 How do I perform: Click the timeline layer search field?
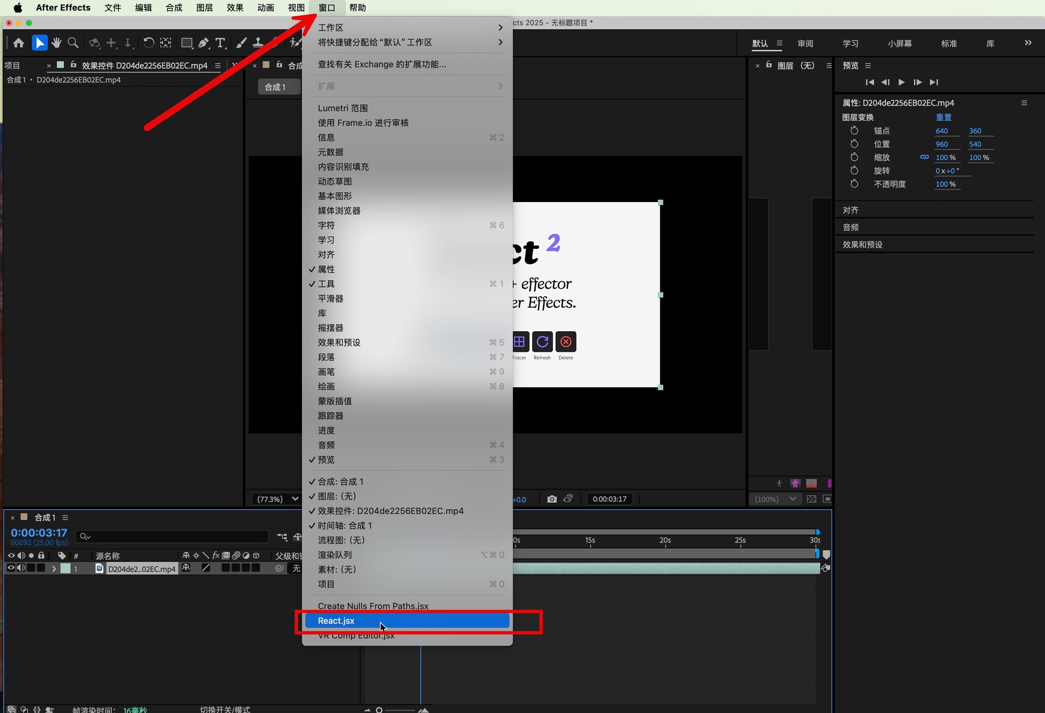tap(174, 537)
